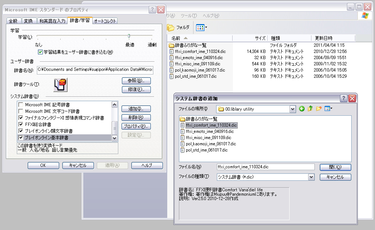Screen dimensions: 375x230
Task: Select ffxi_emoto_ime_040916.dic file icon in dialog
Action: tap(183, 131)
